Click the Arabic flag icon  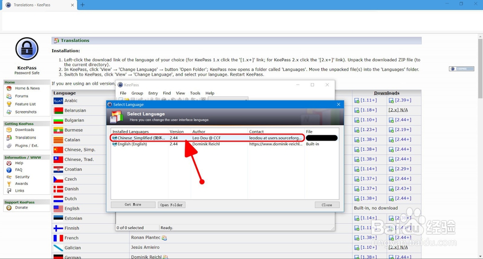58,101
